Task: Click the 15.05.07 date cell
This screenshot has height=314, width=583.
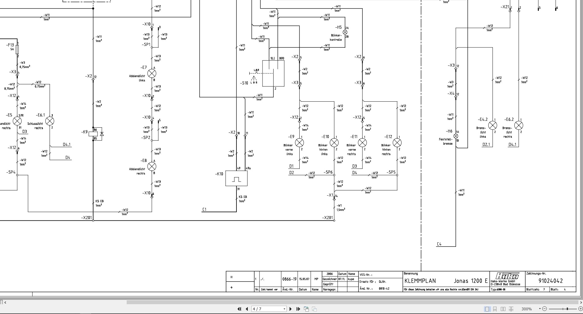Action: coord(304,279)
